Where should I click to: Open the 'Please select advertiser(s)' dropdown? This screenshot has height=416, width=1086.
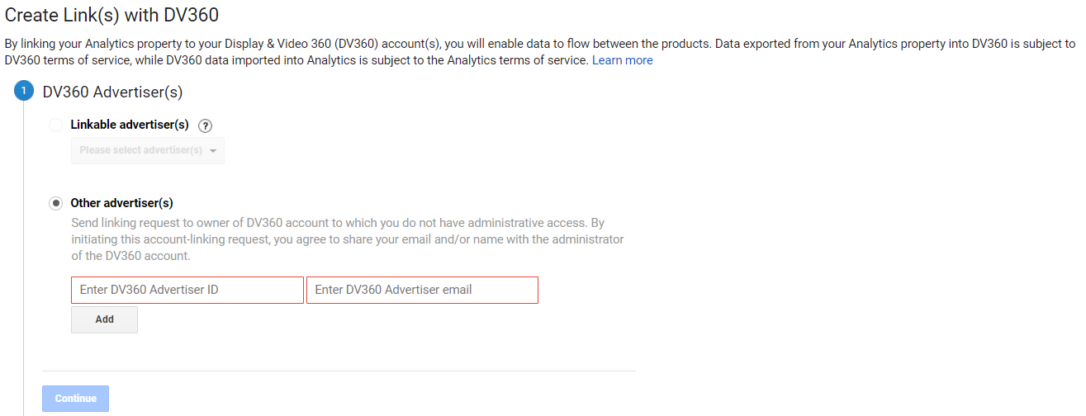pos(140,151)
